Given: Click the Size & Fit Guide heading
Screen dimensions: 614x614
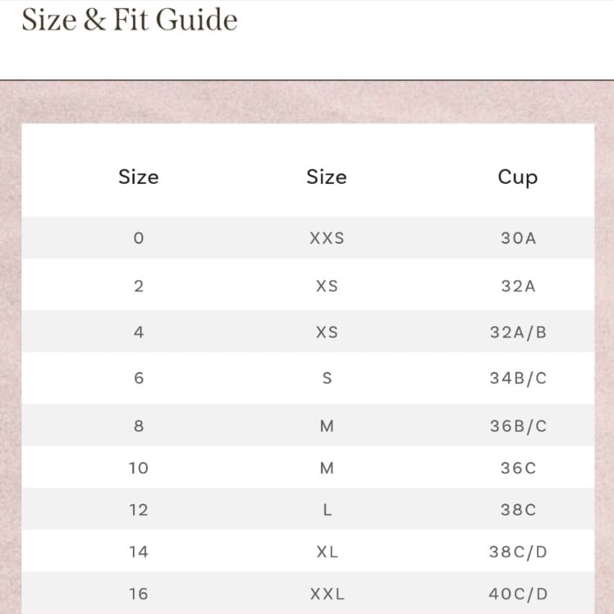Looking at the screenshot, I should click(x=130, y=20).
